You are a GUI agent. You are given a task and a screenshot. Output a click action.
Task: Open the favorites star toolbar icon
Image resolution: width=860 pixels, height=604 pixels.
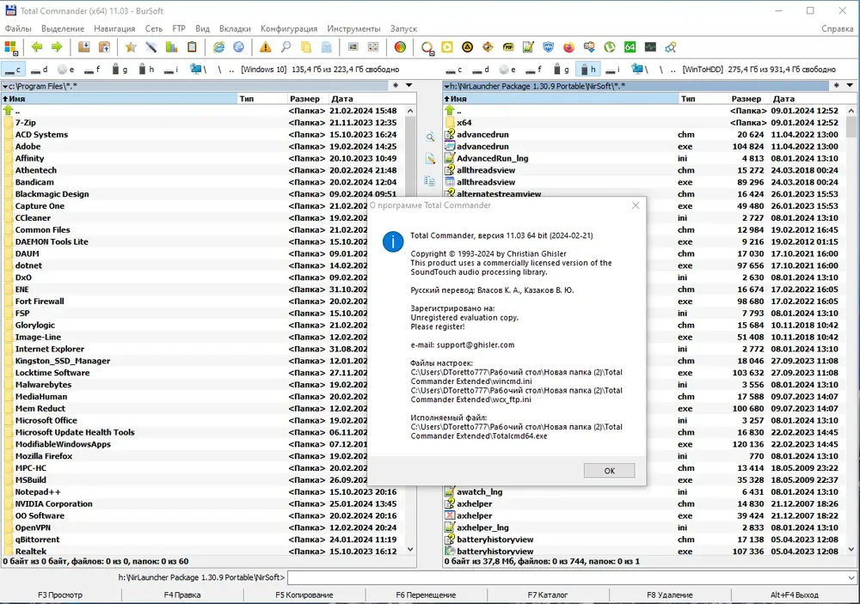point(131,47)
